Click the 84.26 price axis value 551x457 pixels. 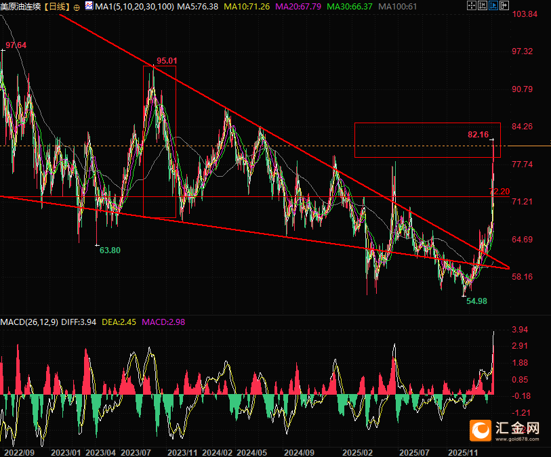point(522,127)
